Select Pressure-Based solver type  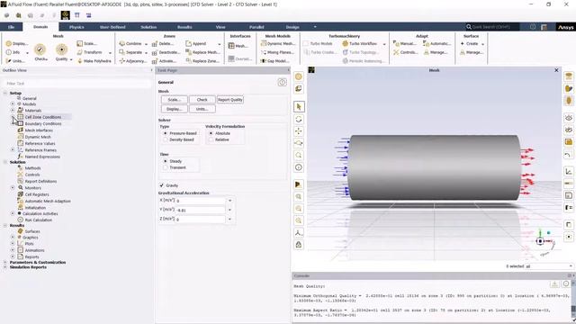pos(166,133)
